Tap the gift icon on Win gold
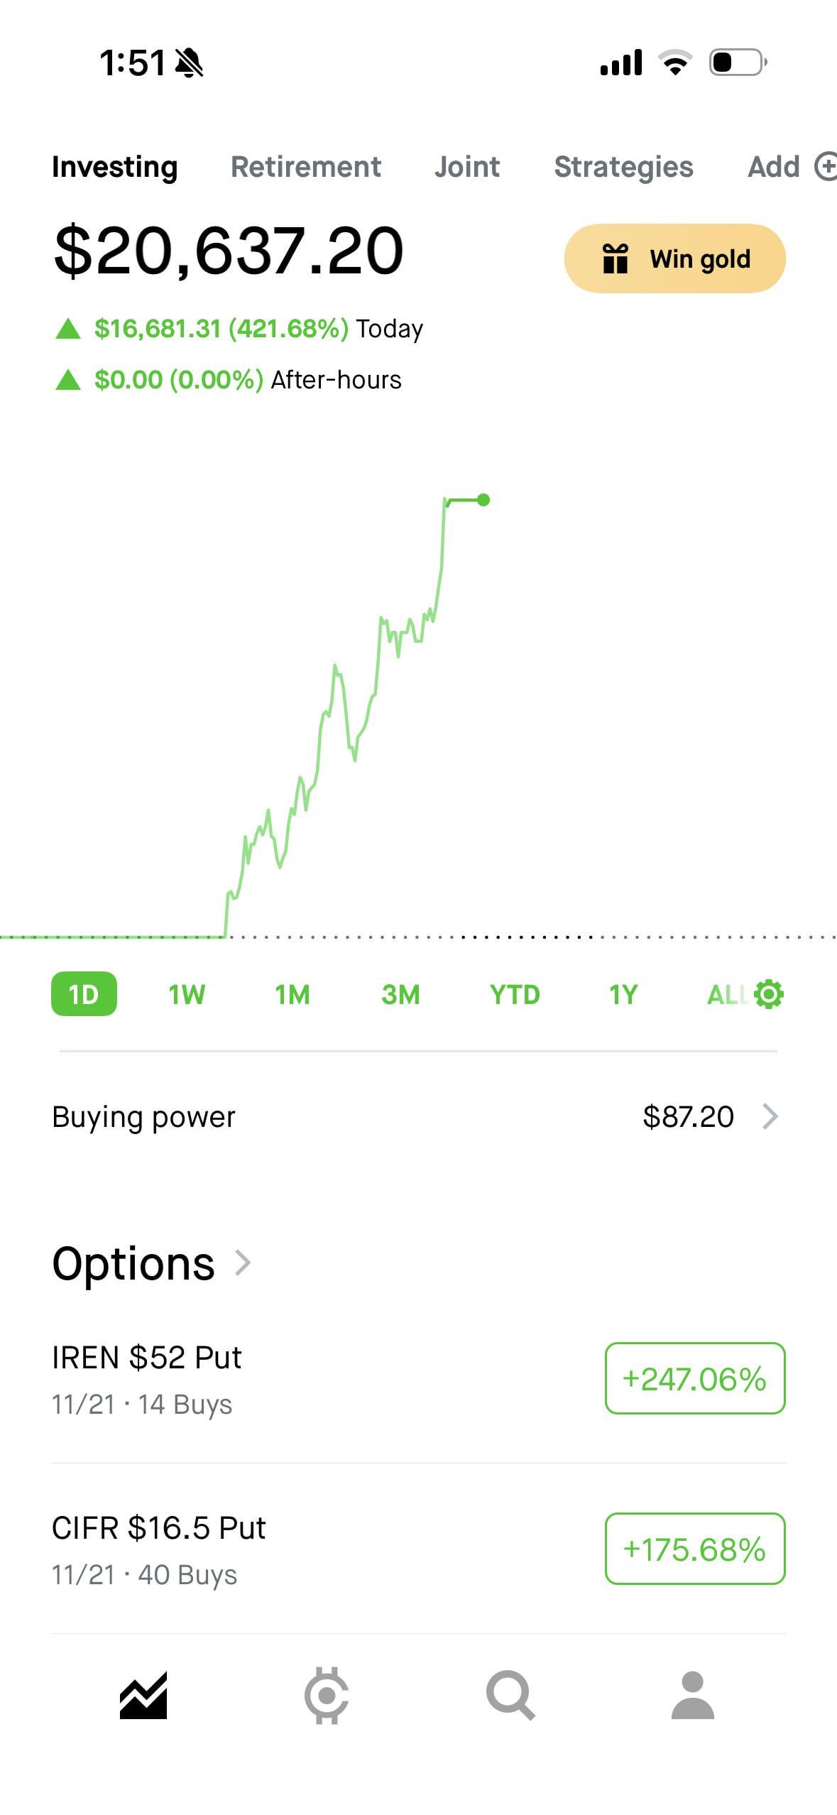The image size is (837, 1815). [616, 258]
